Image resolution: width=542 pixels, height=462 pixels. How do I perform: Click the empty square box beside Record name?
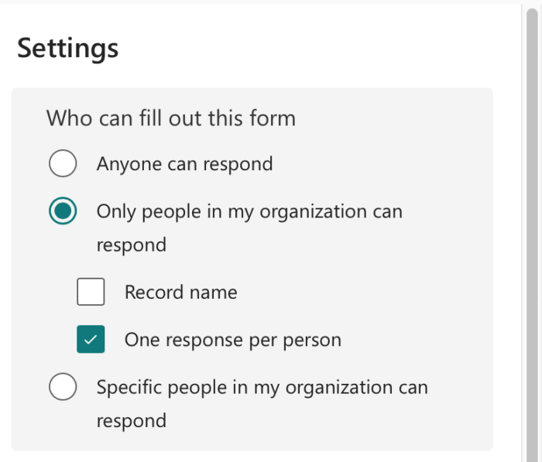[x=91, y=292]
